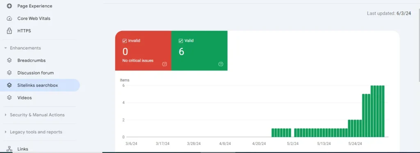Viewport: 420px width, 153px height.
Task: Open the Page Experience report
Action: 35,6
